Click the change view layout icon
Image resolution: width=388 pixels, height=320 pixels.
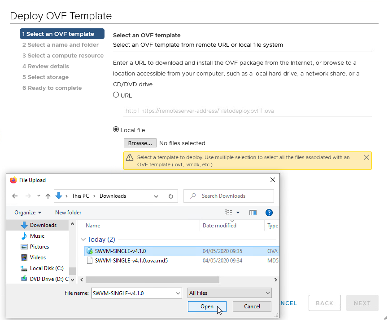[229, 213]
